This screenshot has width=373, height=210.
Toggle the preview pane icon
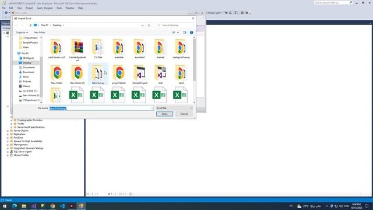[x=184, y=33]
